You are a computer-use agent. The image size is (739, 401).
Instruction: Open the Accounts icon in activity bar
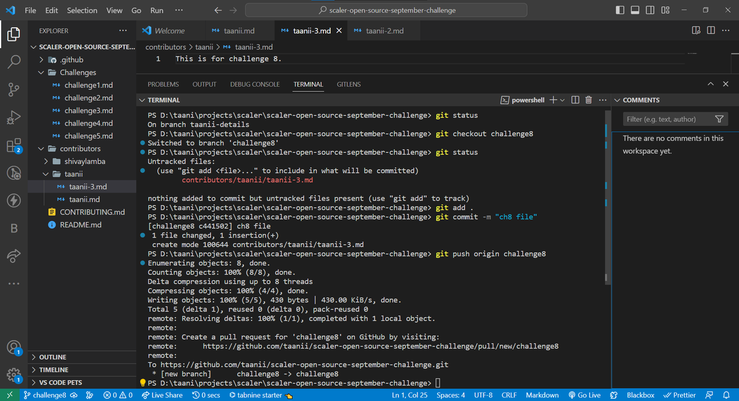click(x=14, y=348)
